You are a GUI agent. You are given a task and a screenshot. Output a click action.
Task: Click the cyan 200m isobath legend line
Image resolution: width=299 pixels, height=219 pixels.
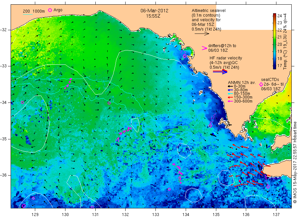pos(28,14)
